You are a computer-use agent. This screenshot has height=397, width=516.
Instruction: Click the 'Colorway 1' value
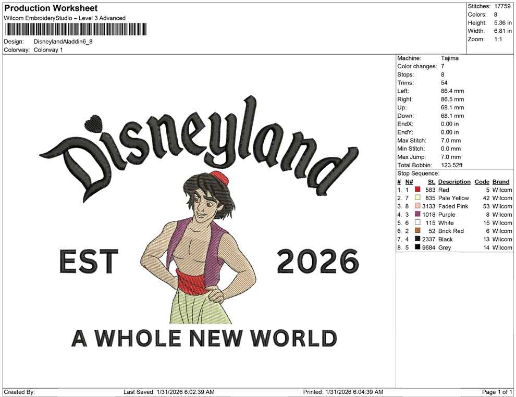point(48,50)
